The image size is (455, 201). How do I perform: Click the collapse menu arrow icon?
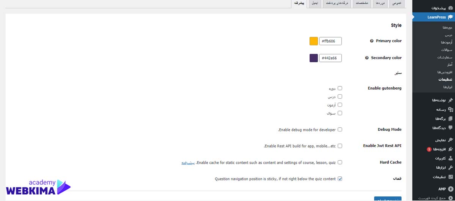coord(450,198)
